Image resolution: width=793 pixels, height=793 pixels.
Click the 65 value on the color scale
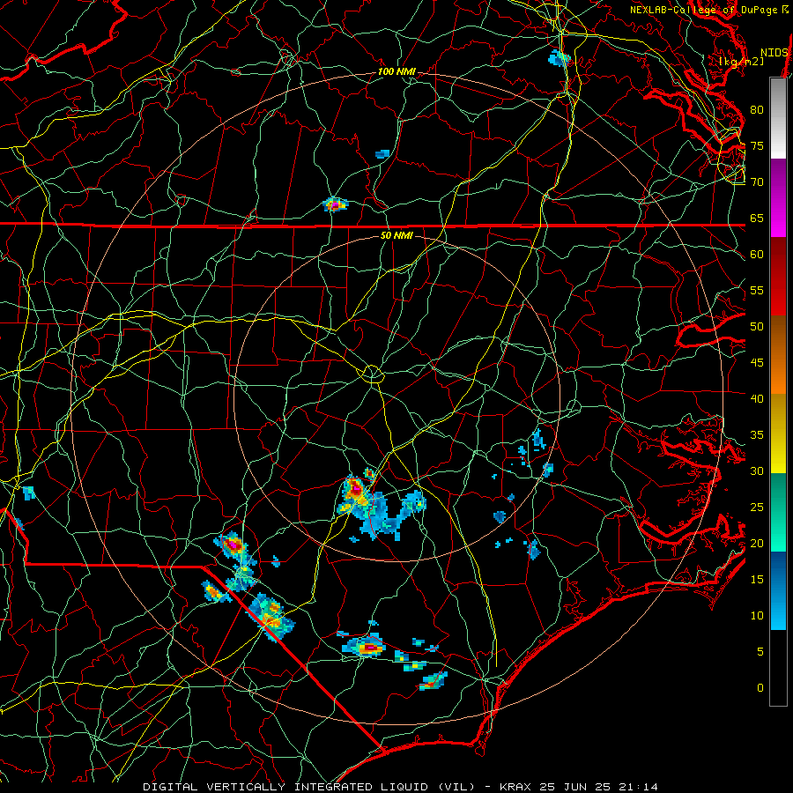(757, 218)
